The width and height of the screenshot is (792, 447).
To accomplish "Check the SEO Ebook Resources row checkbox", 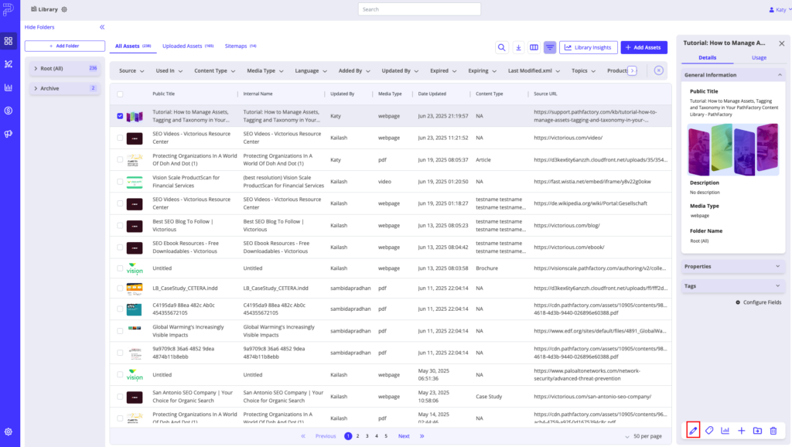I will point(120,247).
